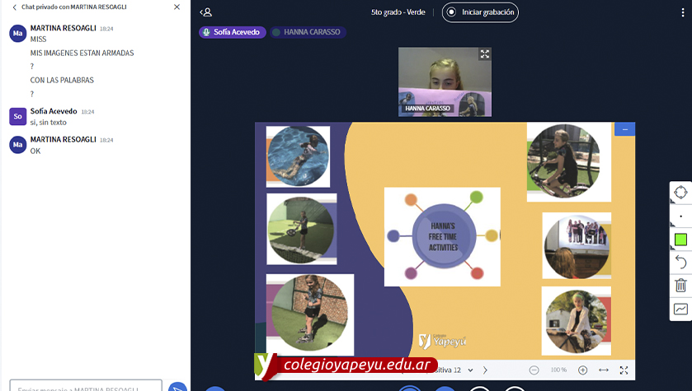Make the presentation fullscreen
This screenshot has height=391, width=692.
coord(624,370)
